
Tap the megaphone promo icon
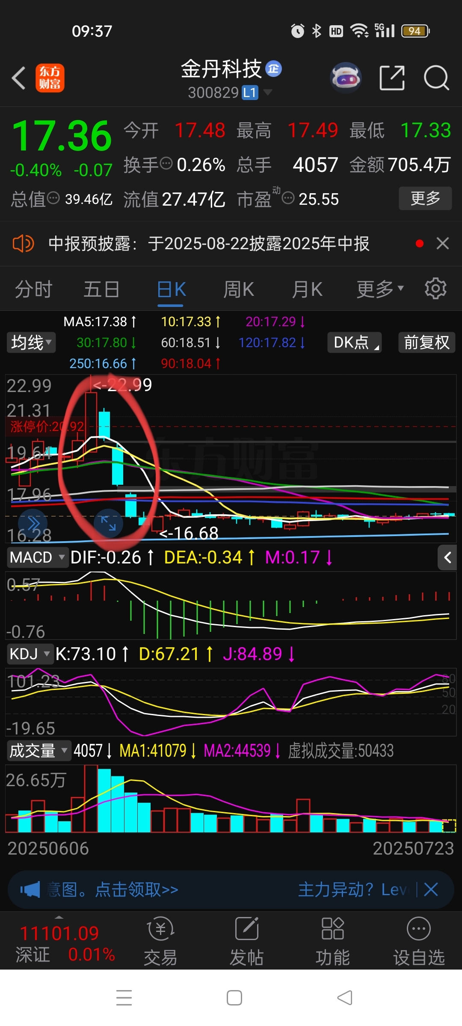tap(30, 890)
